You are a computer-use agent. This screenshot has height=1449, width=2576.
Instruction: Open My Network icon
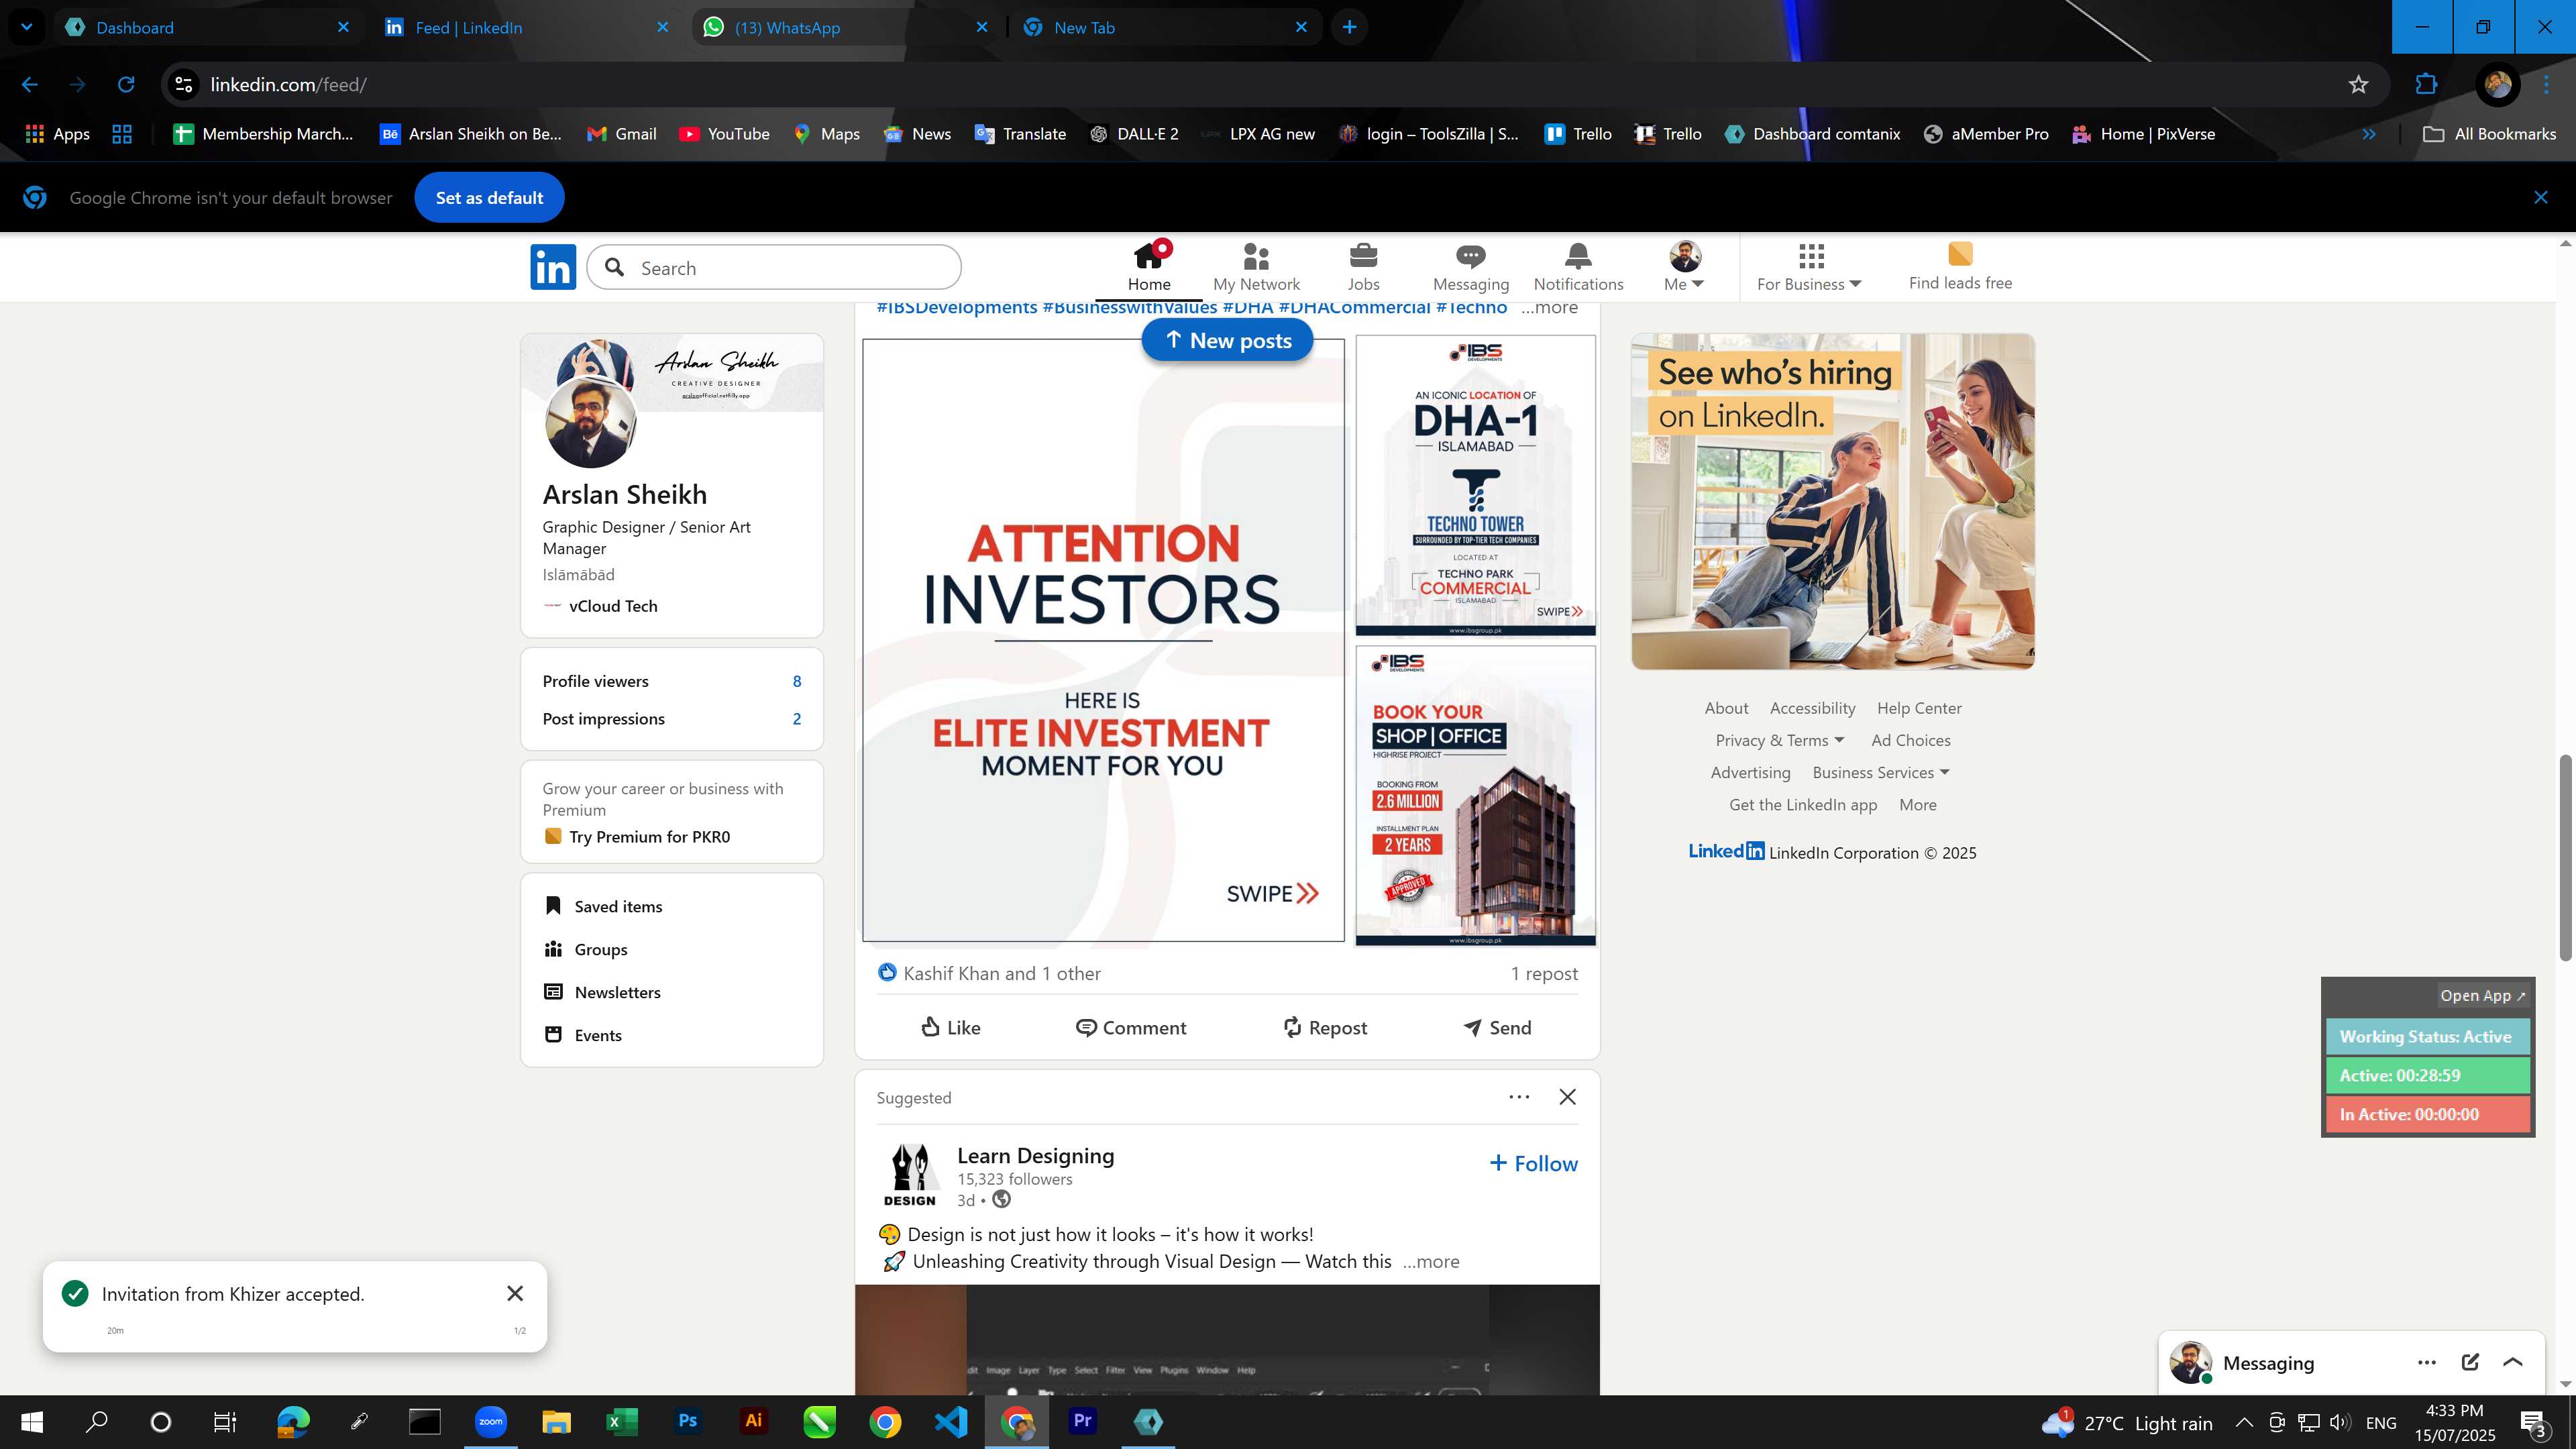(1256, 267)
